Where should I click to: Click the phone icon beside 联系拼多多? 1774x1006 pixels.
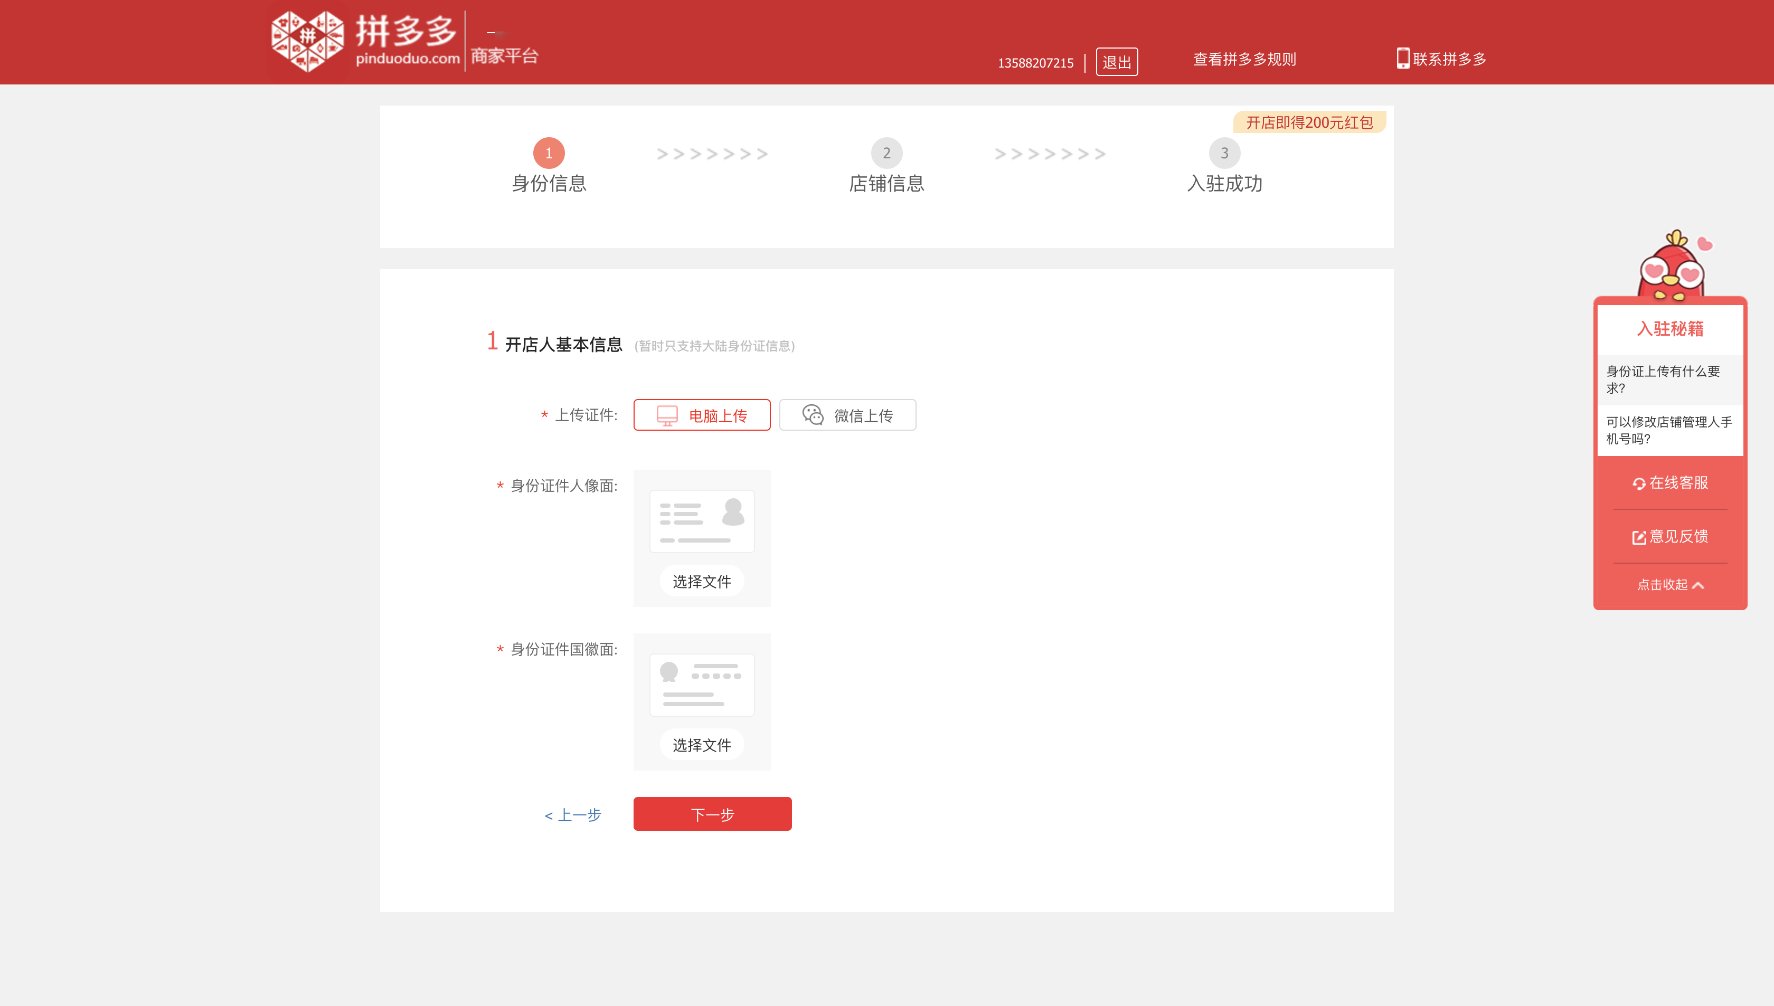1402,58
